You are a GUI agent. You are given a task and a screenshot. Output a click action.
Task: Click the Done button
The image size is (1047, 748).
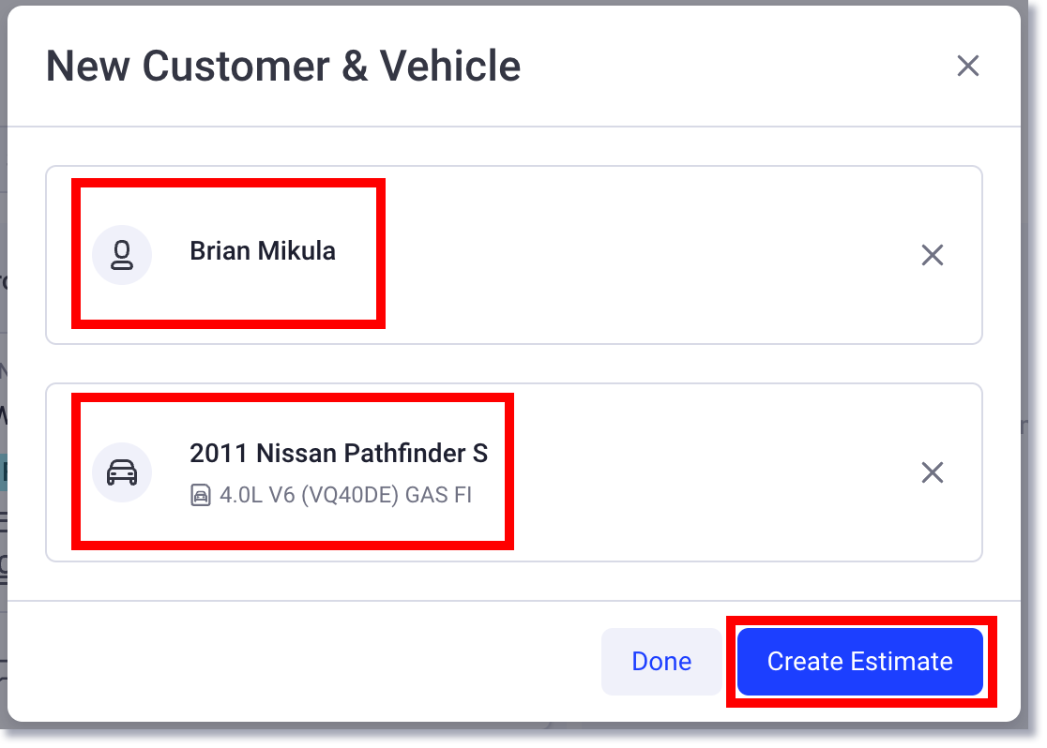coord(661,661)
